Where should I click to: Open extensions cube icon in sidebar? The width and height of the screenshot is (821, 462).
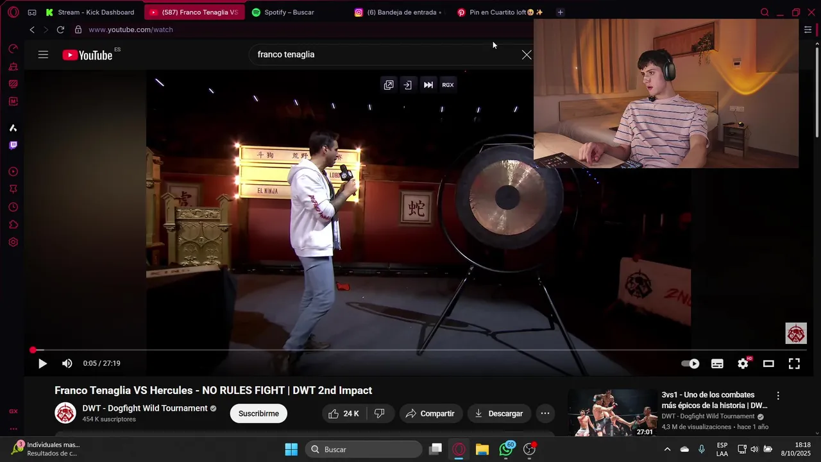tap(13, 225)
